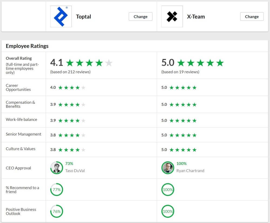The image size is (270, 223).
Task: Click the 73% CEO approval value
Action: tap(69, 164)
